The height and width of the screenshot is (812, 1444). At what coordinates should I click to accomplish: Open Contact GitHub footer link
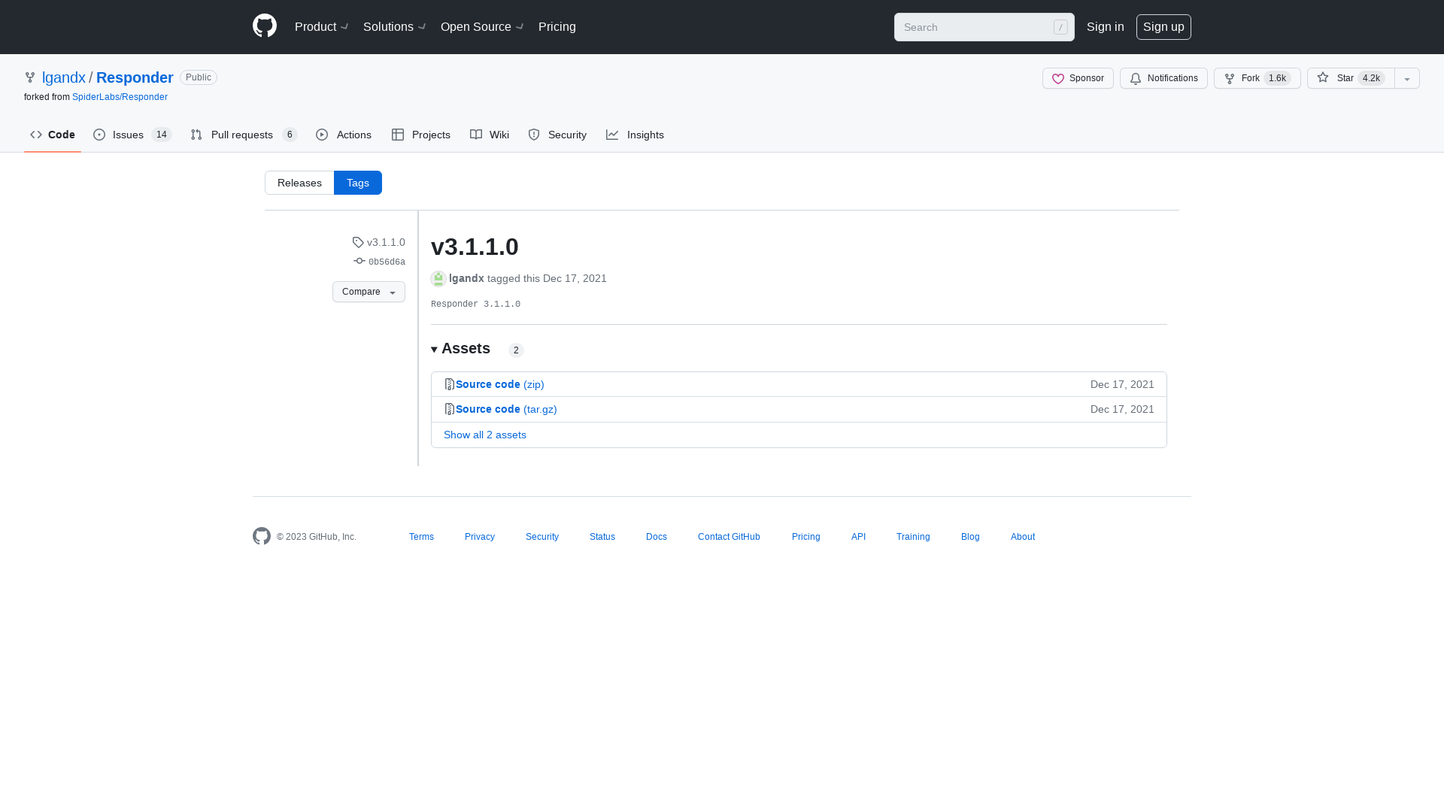(x=729, y=537)
